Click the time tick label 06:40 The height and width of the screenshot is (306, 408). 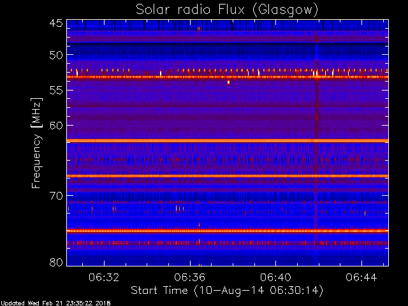(275, 278)
